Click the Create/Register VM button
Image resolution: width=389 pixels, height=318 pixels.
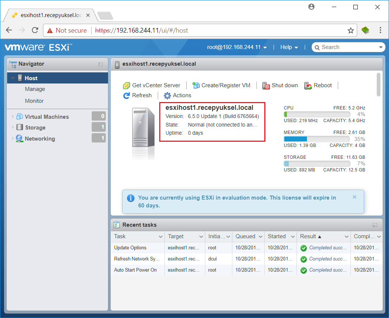pos(221,86)
